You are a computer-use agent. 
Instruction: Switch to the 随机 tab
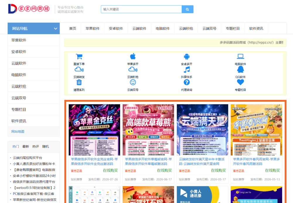tap(46, 147)
